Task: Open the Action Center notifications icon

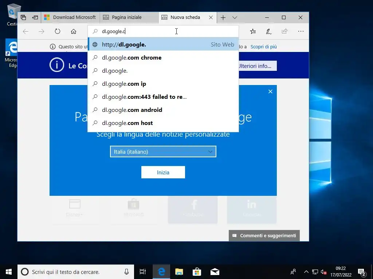Action: point(361,272)
